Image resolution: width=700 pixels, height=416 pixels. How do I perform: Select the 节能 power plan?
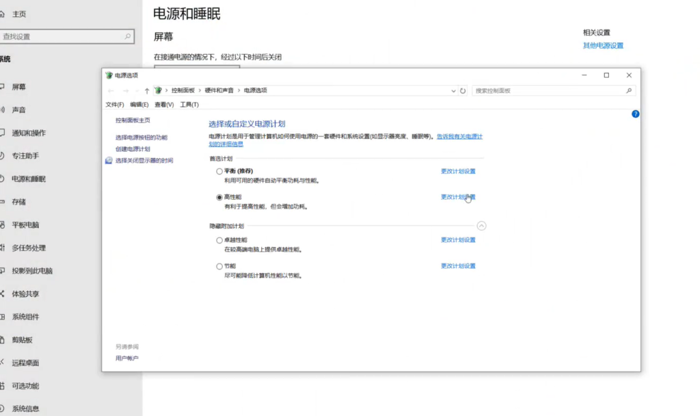coord(219,266)
